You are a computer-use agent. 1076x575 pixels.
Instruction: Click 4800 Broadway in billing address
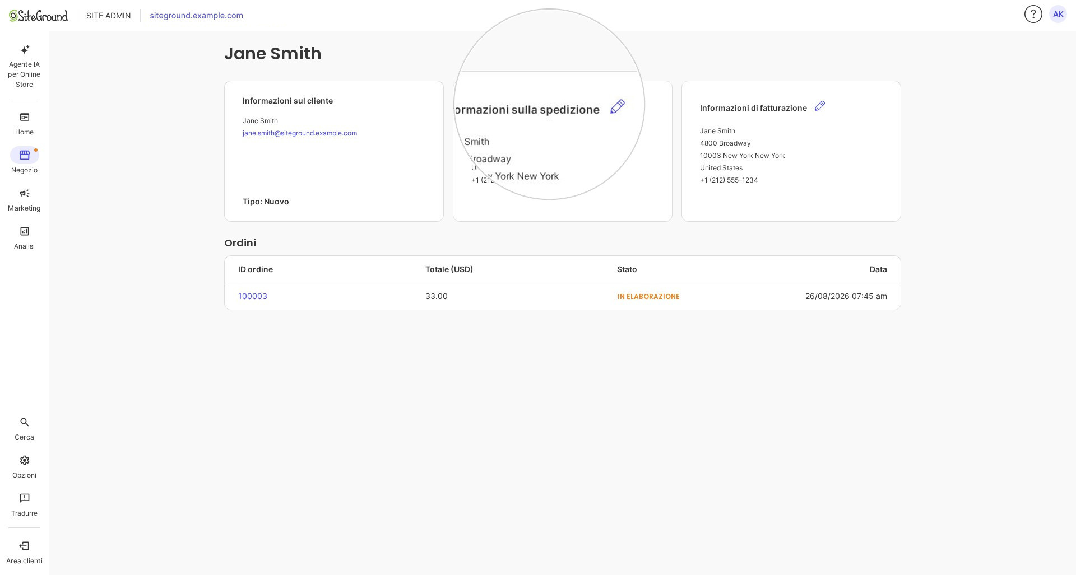pyautogui.click(x=725, y=143)
